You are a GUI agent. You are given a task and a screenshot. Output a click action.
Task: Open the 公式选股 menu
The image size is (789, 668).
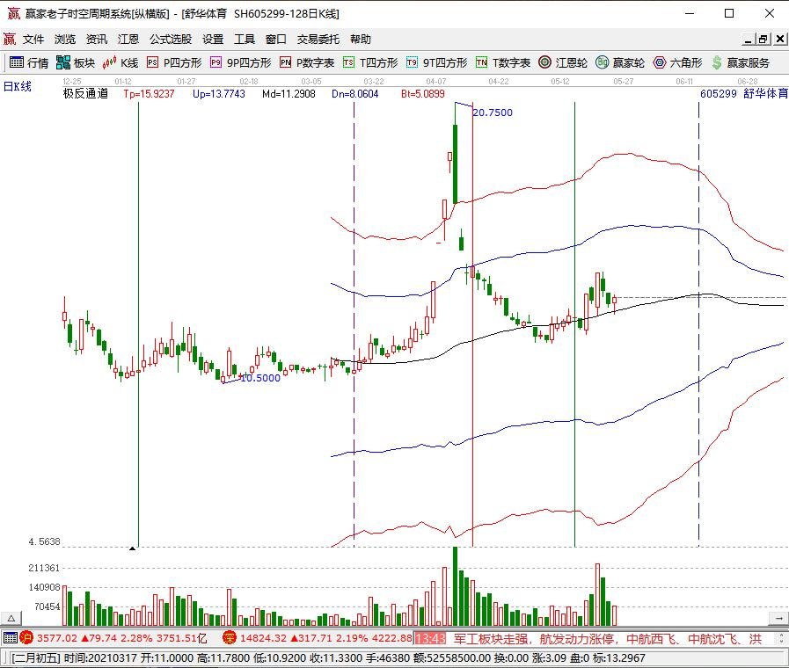(x=171, y=40)
